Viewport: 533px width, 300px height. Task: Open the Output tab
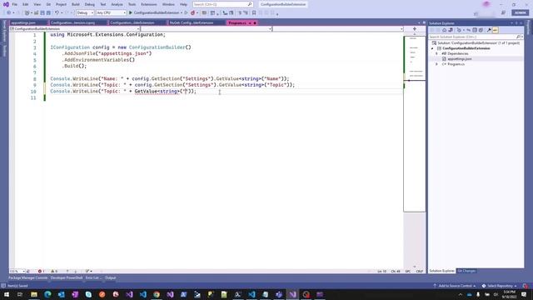point(111,277)
